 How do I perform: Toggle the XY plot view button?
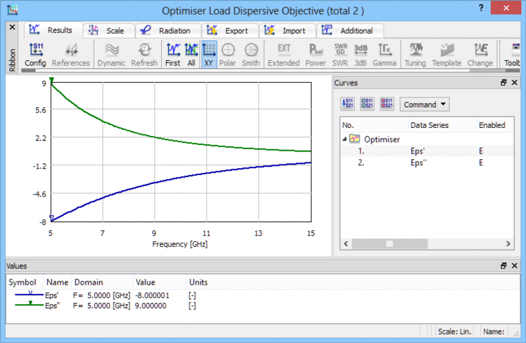(x=209, y=54)
